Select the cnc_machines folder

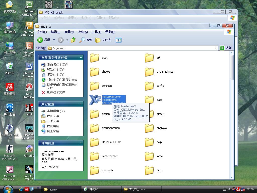tap(159, 72)
